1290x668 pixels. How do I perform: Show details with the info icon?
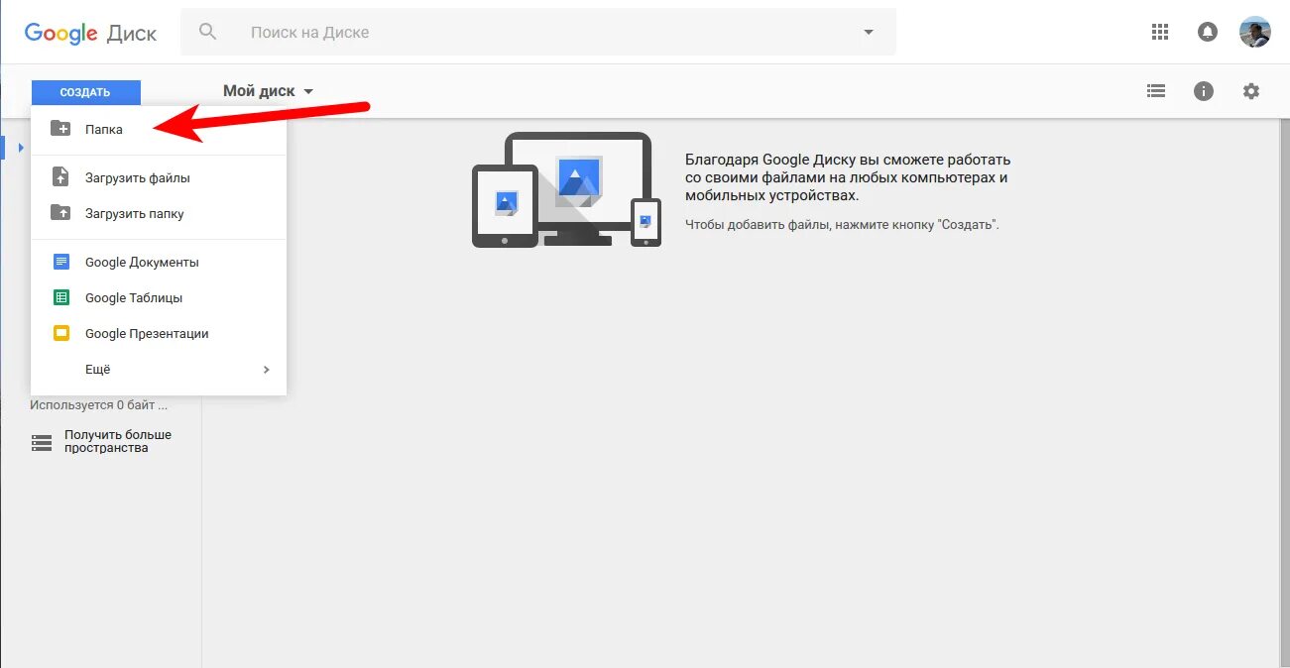point(1204,91)
